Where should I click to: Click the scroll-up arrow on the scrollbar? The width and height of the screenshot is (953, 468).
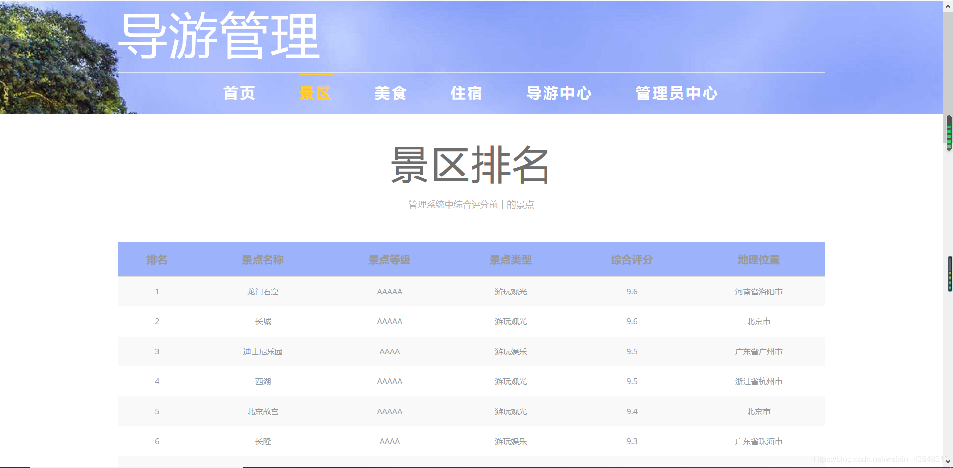click(x=948, y=6)
